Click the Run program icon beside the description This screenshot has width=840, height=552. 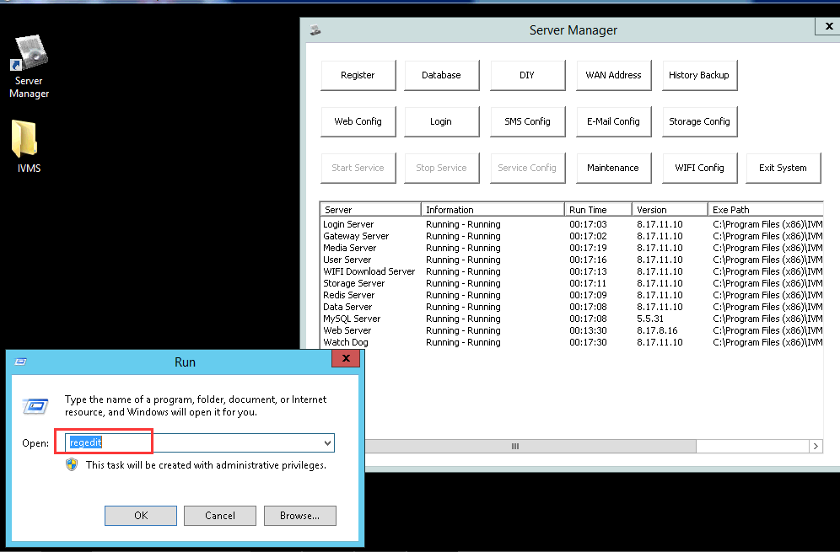[35, 406]
